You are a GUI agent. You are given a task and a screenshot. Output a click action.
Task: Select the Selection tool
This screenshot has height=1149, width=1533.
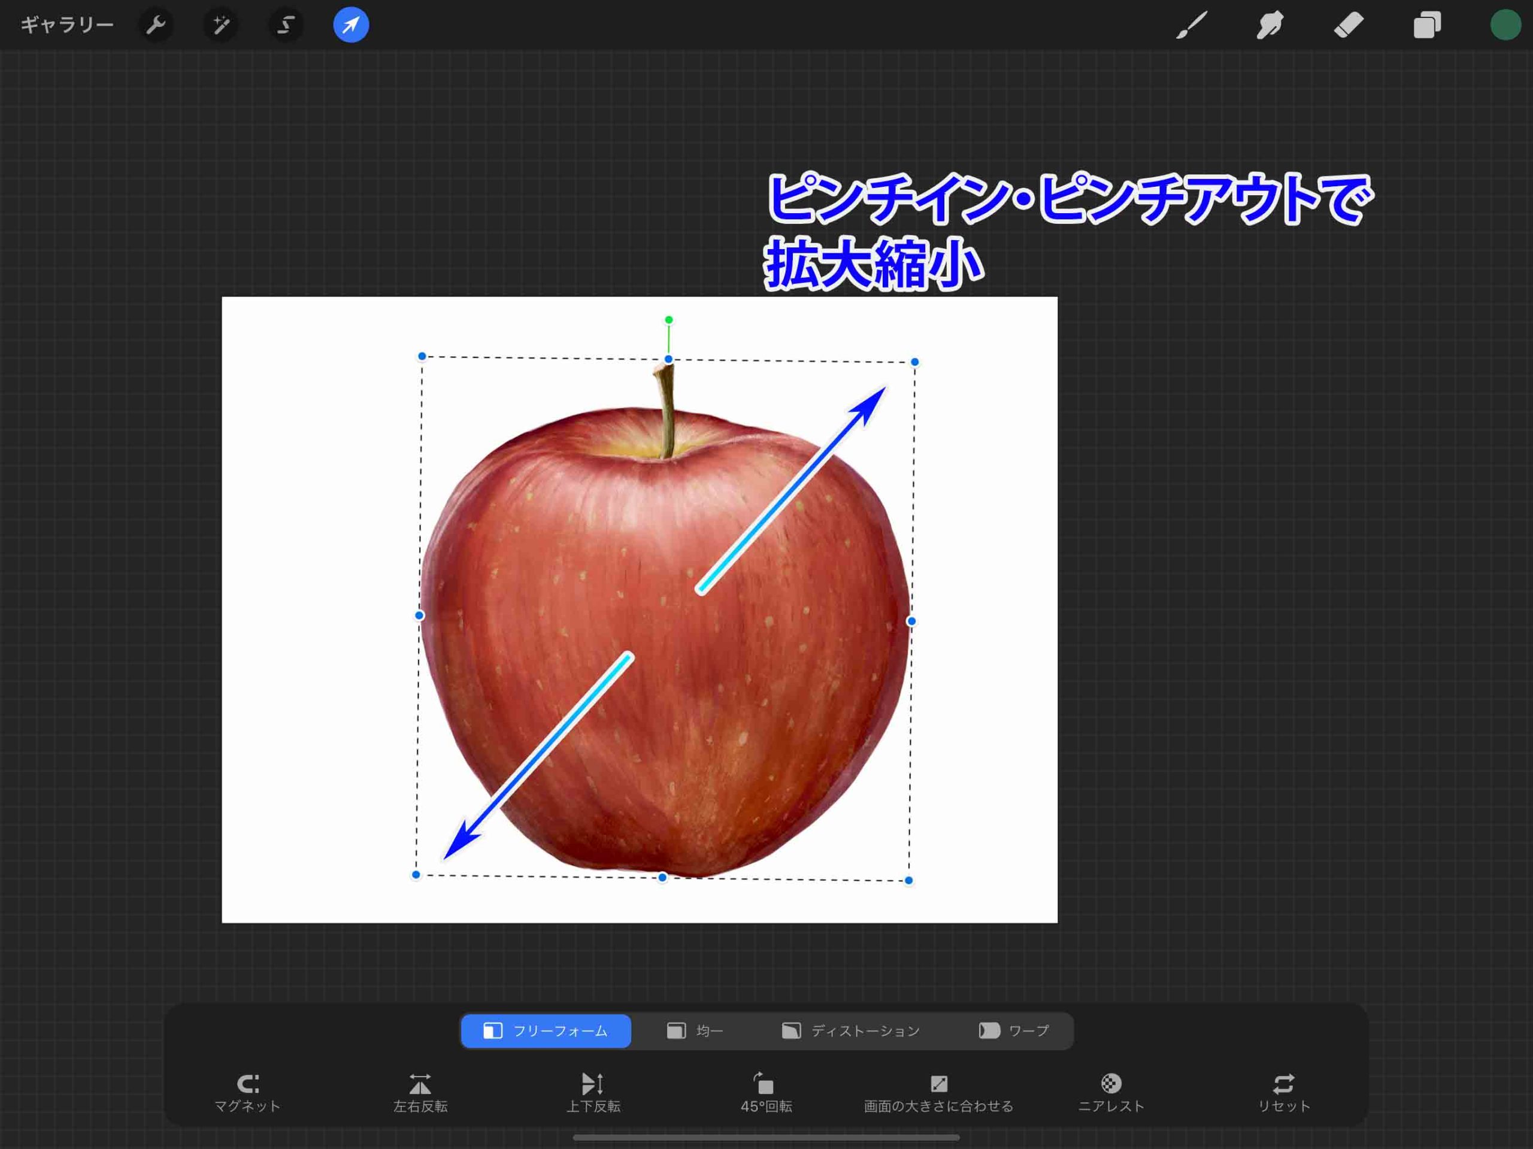click(286, 25)
